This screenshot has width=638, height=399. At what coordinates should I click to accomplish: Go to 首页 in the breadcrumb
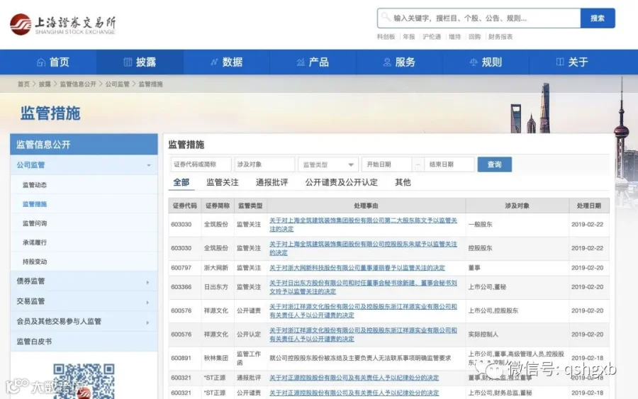click(23, 84)
